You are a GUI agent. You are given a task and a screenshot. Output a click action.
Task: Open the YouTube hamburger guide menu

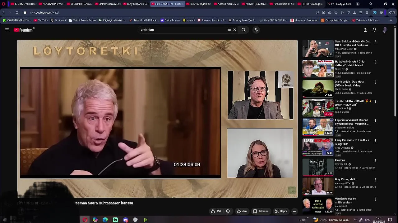7,30
